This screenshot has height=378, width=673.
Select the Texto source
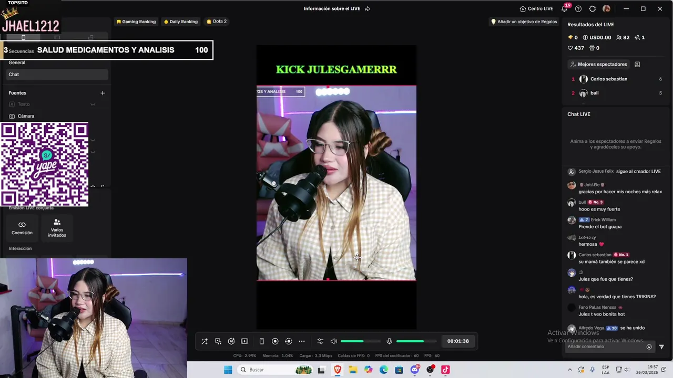[24, 104]
